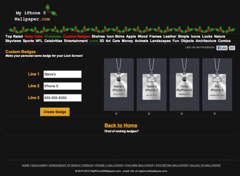
Task: Open the IPHONE 4 WALLPAPER footer link
Action: point(109,165)
